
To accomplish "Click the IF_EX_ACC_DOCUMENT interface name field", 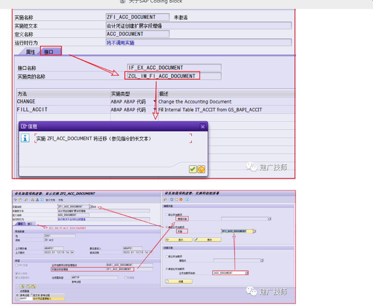I will click(174, 68).
